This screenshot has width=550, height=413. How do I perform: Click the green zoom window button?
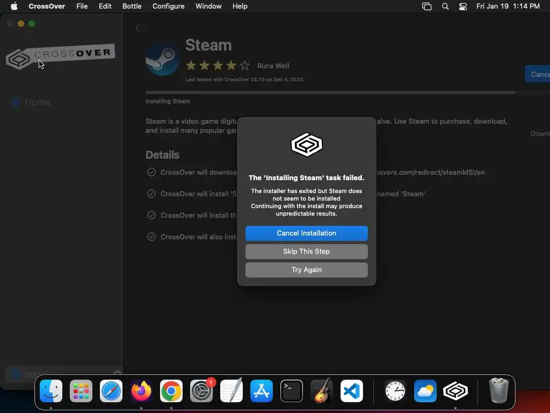click(x=32, y=24)
